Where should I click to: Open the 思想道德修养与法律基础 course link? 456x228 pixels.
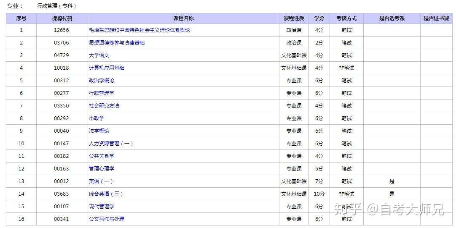click(117, 42)
